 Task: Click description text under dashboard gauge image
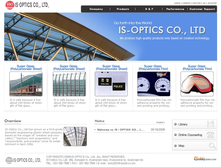[155, 103]
